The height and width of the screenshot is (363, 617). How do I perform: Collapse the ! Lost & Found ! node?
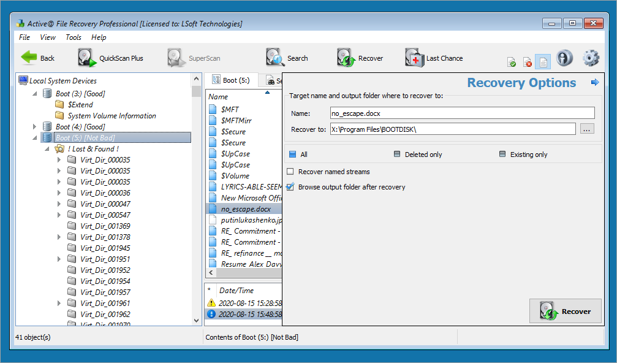(x=47, y=149)
